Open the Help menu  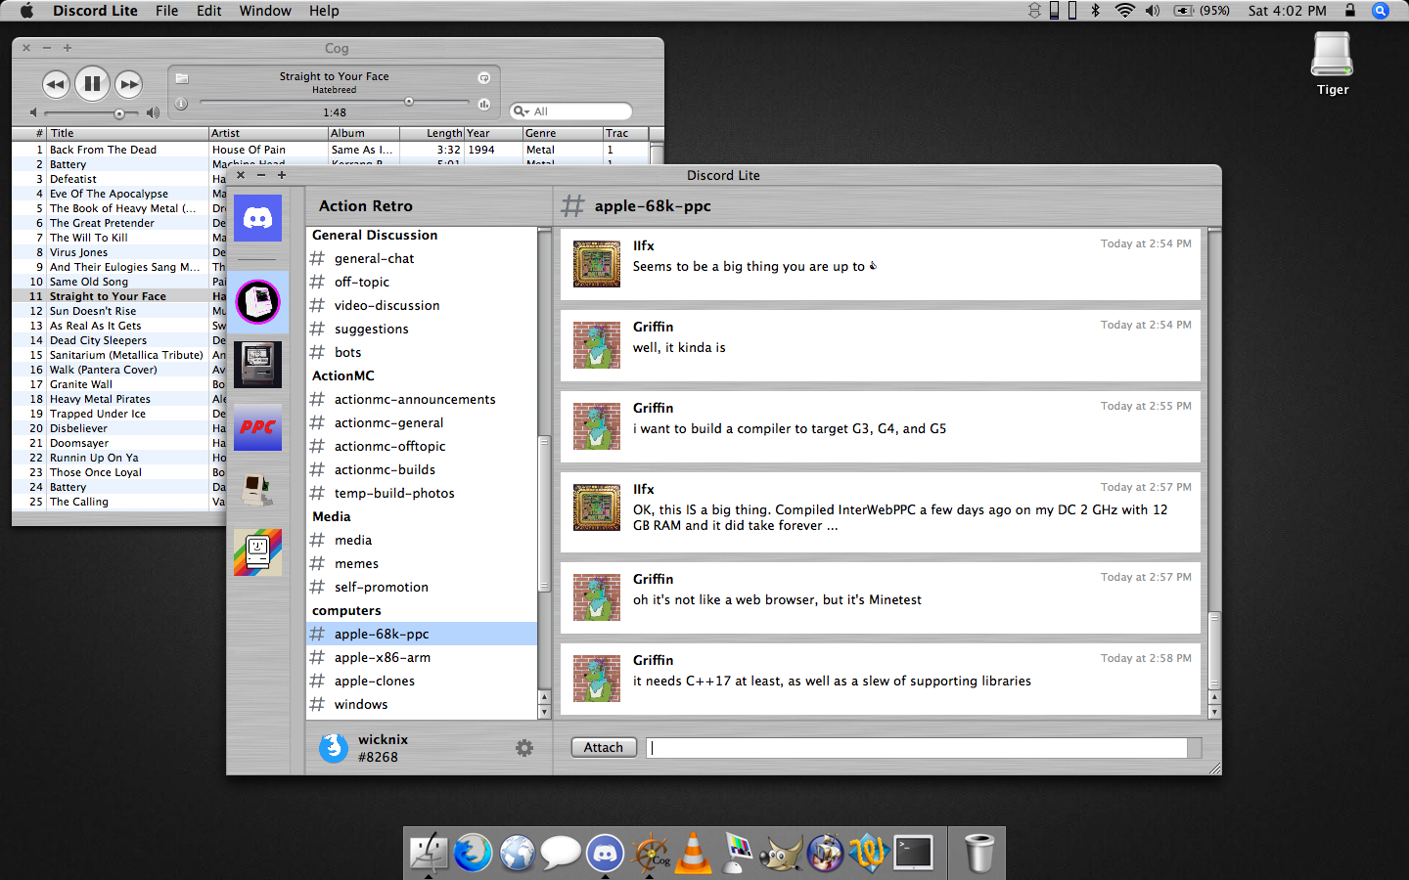pos(324,11)
